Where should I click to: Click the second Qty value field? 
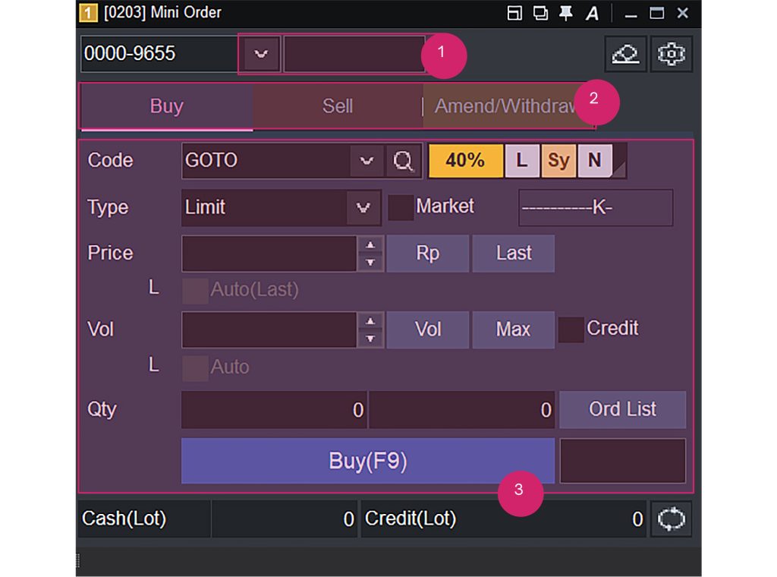coord(462,410)
